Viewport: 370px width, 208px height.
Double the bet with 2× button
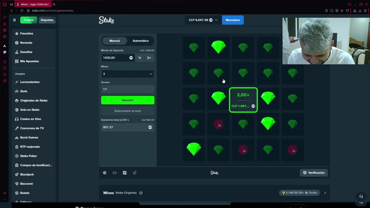tap(149, 58)
